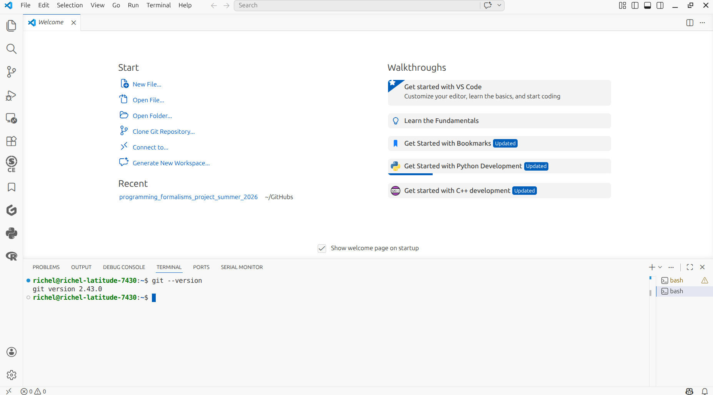
Task: Split the editor to the right
Action: [x=690, y=23]
